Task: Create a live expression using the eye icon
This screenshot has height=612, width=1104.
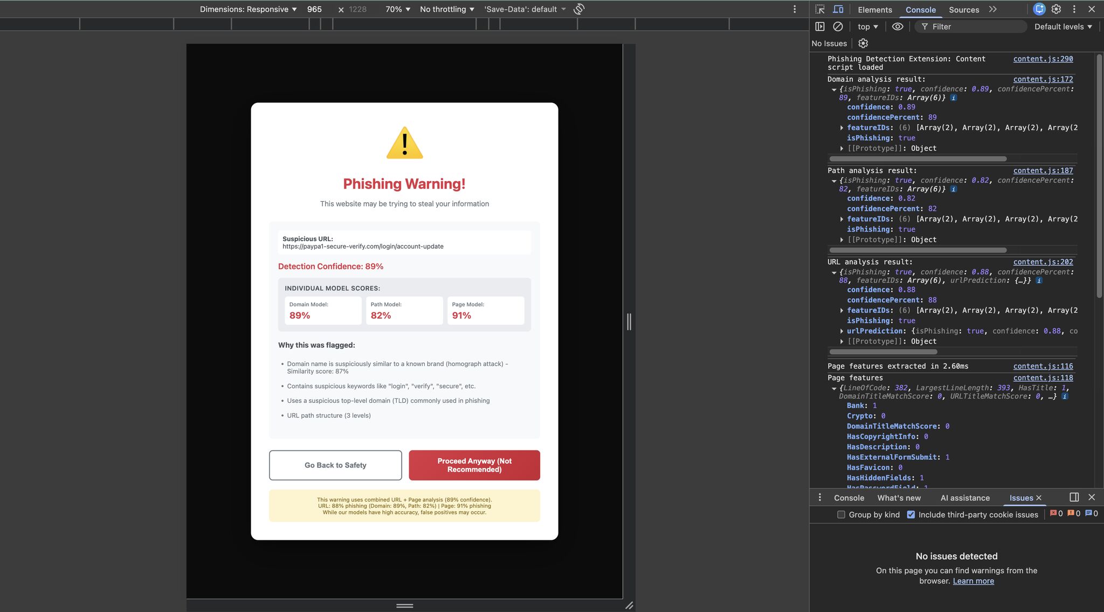Action: pyautogui.click(x=897, y=26)
